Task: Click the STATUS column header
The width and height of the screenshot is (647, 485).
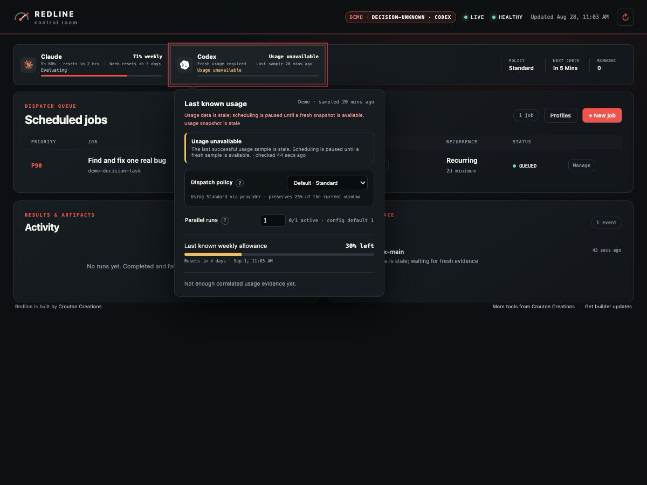Action: click(x=522, y=142)
